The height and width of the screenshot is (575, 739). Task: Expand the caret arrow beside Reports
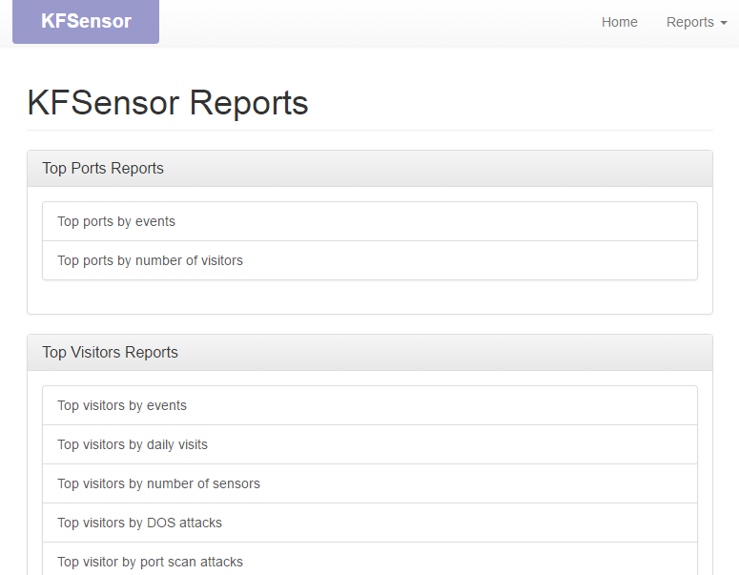(724, 23)
